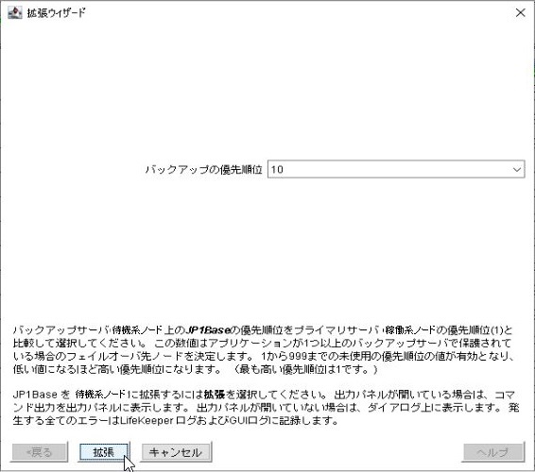Click the バックアップの優先順位 label
The image size is (535, 472).
tap(203, 169)
